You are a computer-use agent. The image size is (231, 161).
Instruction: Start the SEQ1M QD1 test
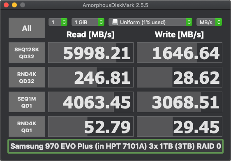click(x=27, y=102)
